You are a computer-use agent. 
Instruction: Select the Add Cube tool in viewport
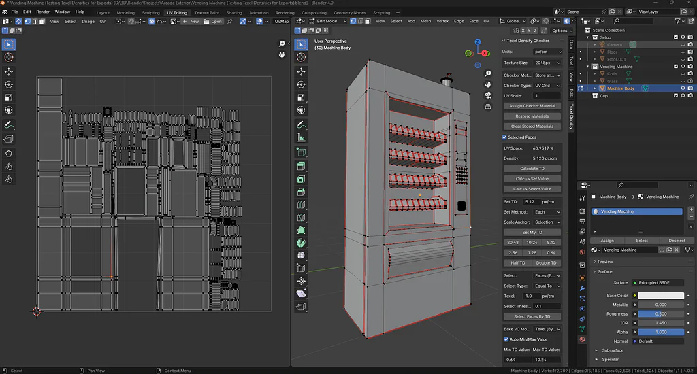point(301,152)
